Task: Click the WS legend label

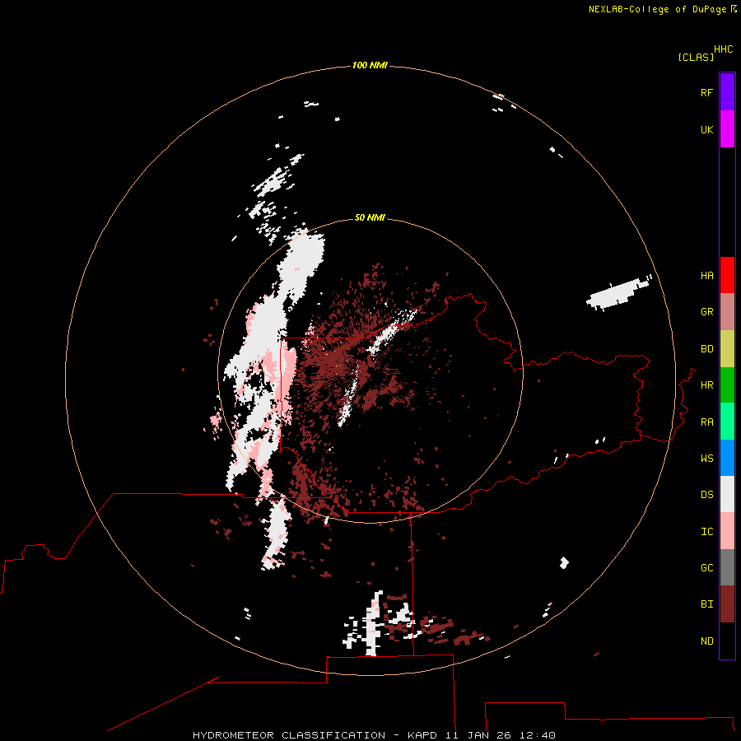Action: (707, 458)
